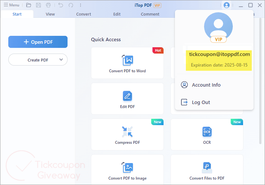The height and width of the screenshot is (185, 265).
Task: Click the New badge on OCR card
Action: 237,122
